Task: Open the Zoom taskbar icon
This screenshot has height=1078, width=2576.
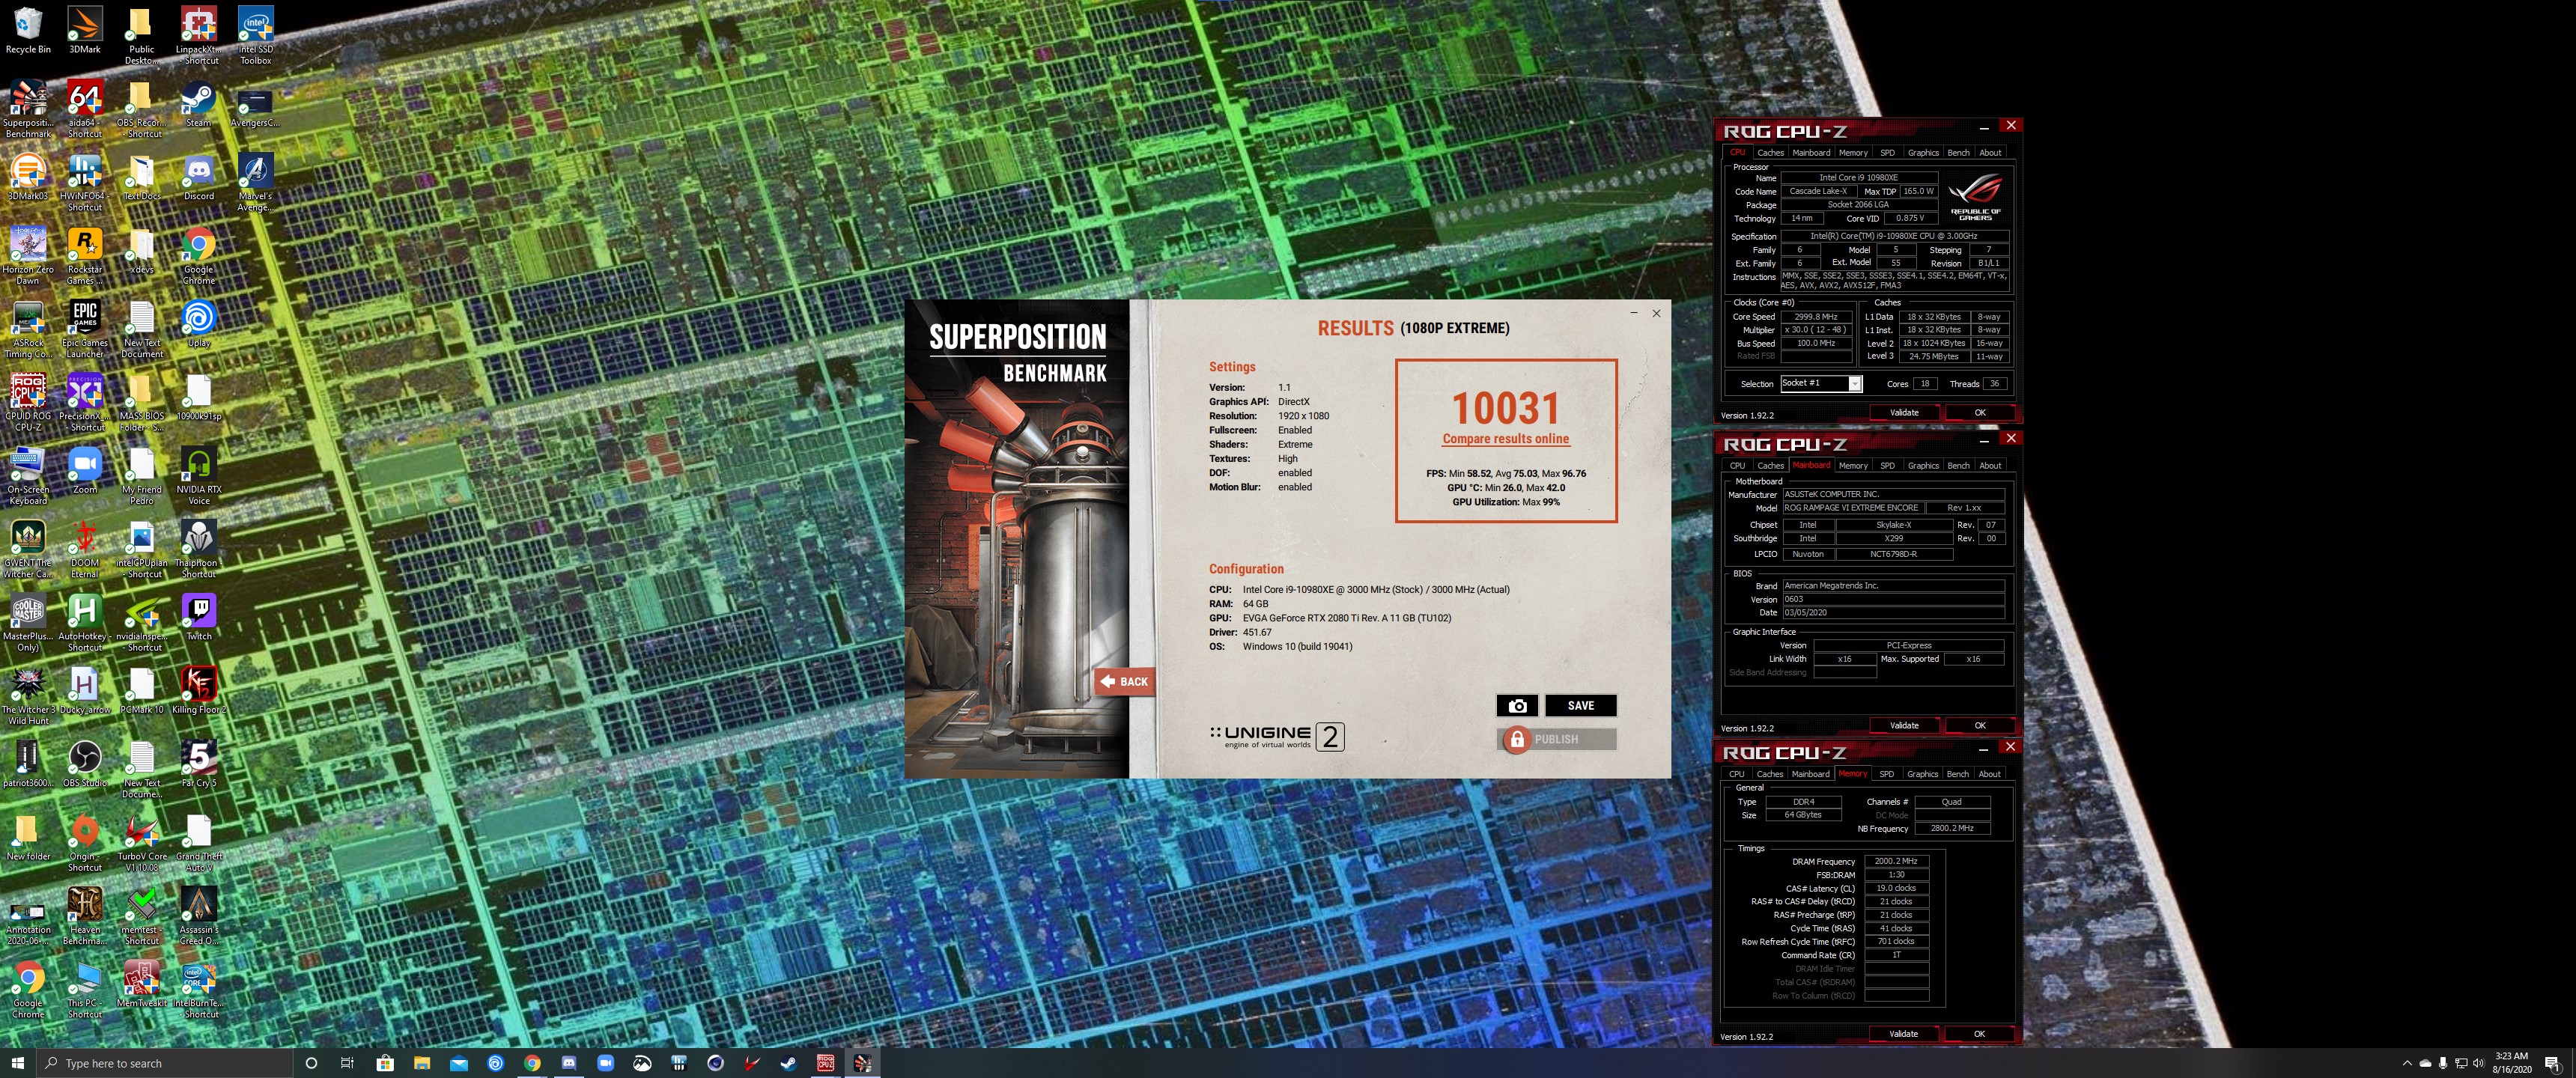Action: [x=605, y=1063]
